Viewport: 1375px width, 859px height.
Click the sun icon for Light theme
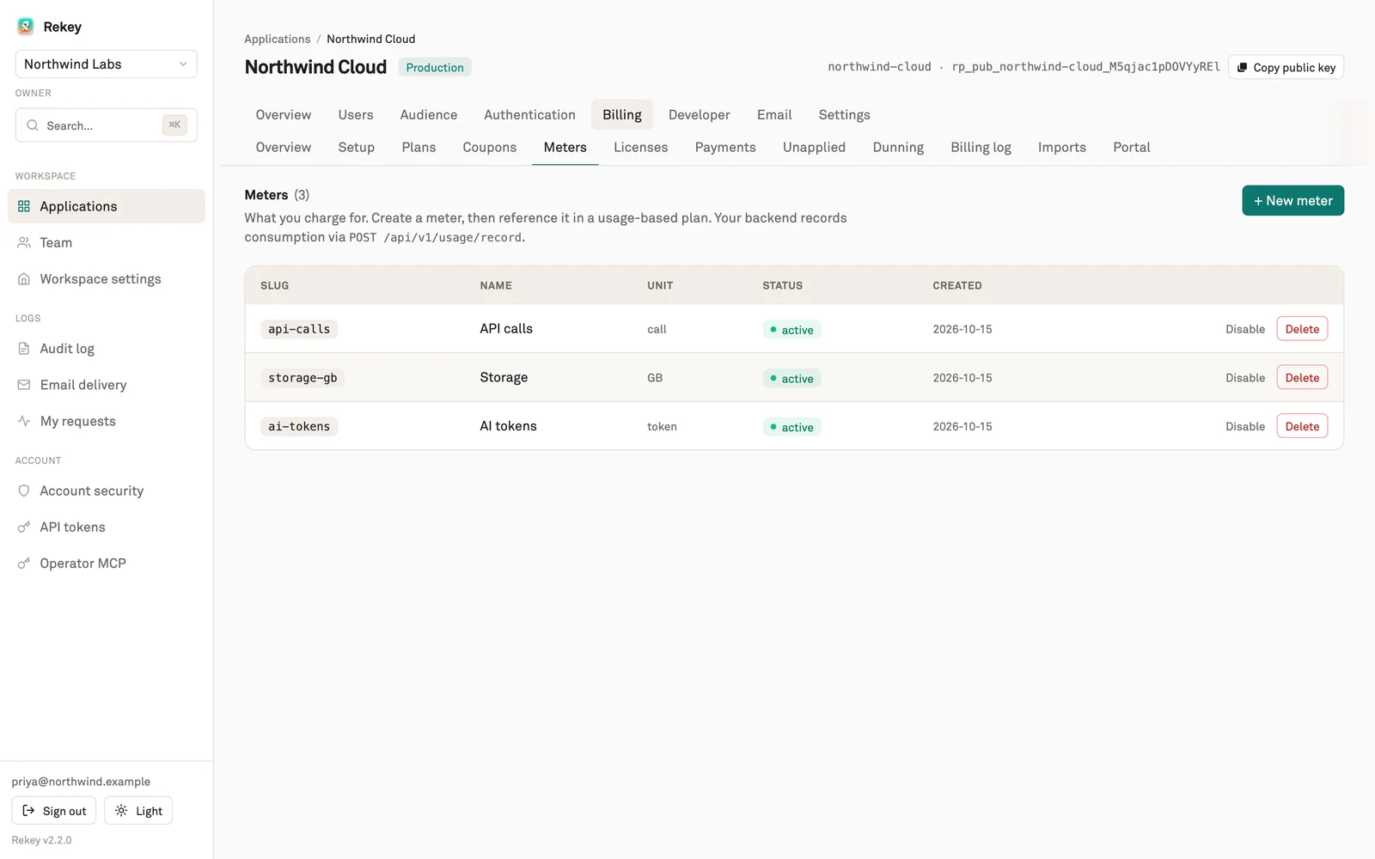(121, 811)
